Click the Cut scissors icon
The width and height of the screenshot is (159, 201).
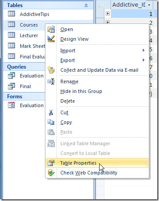click(51, 112)
